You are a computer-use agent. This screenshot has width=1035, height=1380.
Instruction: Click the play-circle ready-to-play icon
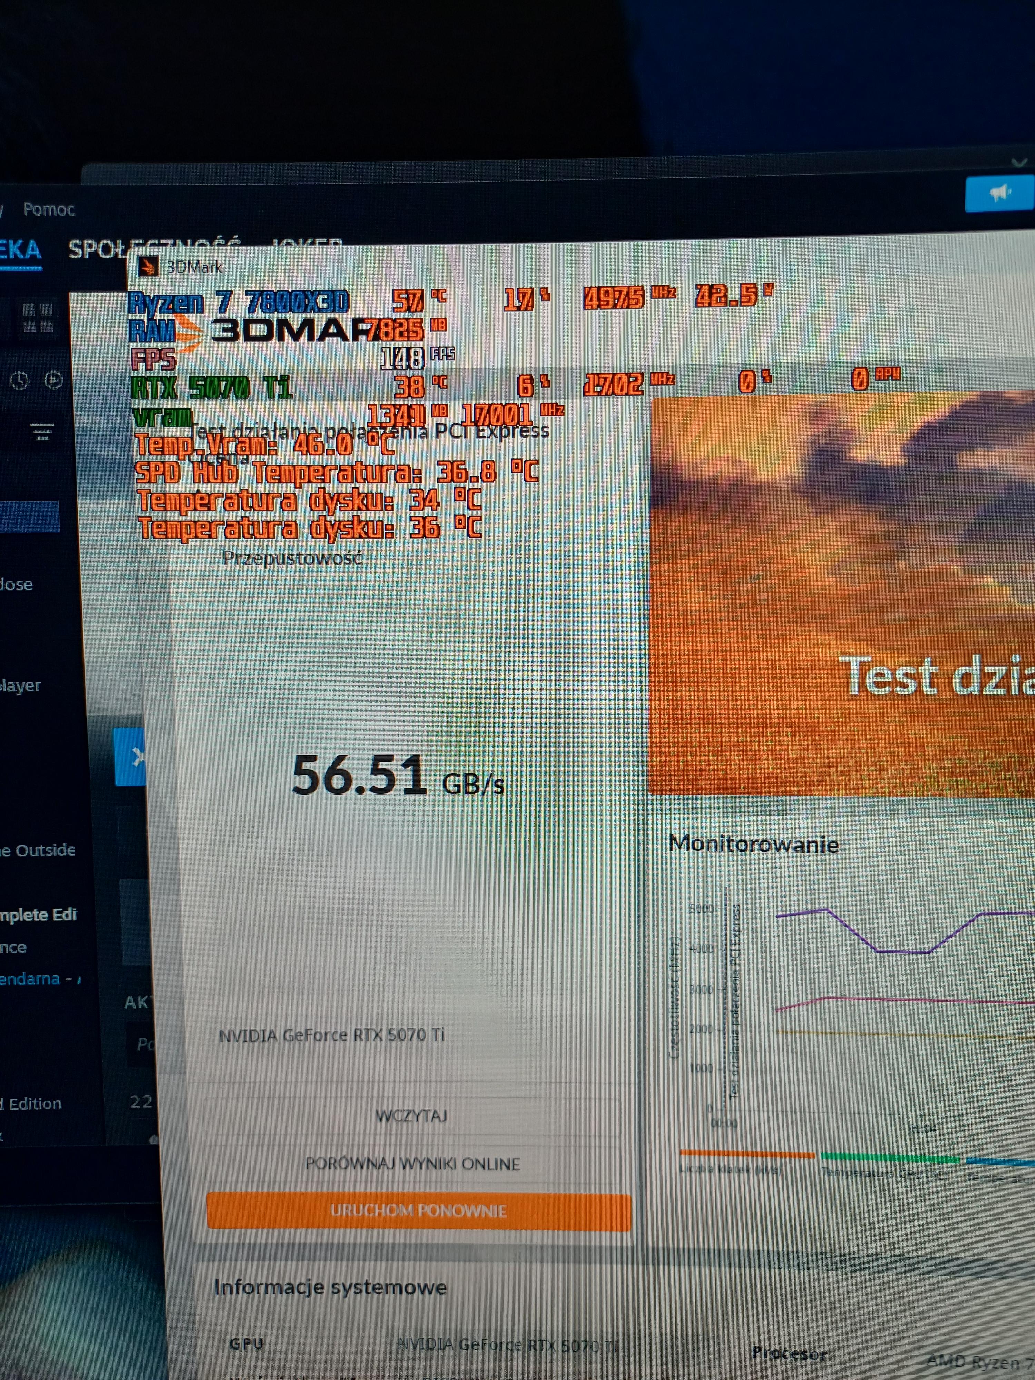pyautogui.click(x=54, y=380)
